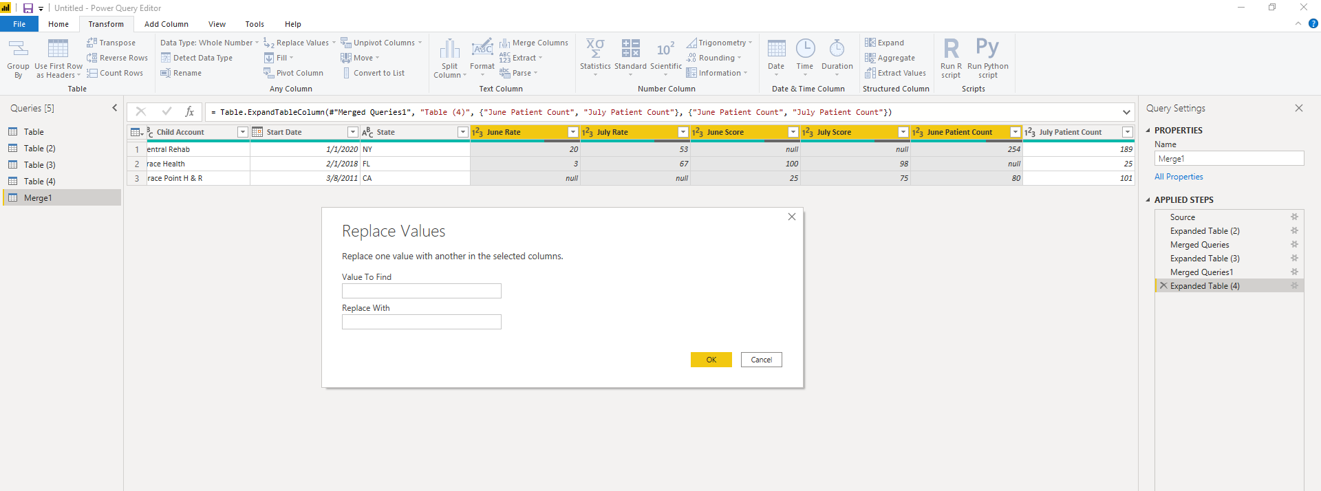Click the Run Python script icon

point(988,58)
